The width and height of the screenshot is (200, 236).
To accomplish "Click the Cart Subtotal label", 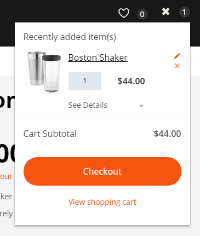I will pos(50,134).
